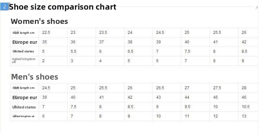
Task: Click women's United states row label
Action: click(x=23, y=51)
